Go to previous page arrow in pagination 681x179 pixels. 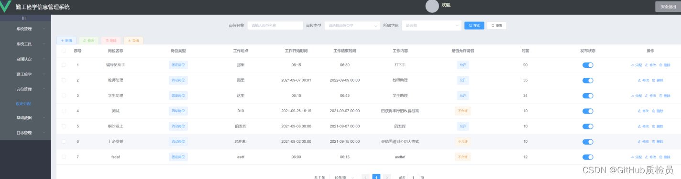366,177
